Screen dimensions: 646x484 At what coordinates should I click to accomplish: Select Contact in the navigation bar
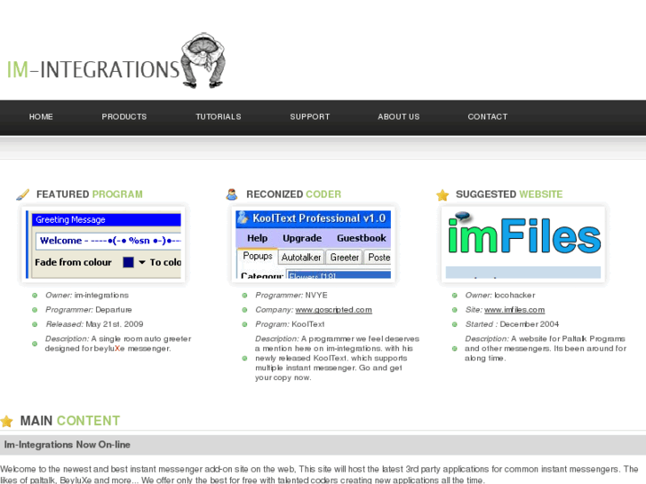point(487,116)
